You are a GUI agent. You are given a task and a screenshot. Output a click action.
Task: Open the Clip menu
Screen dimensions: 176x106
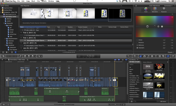38,1
